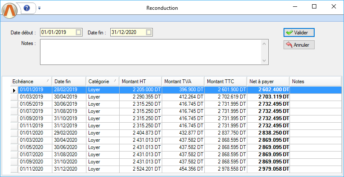Click the row selector arrow of first row
Image resolution: width=344 pixels, height=177 pixels.
point(14,90)
